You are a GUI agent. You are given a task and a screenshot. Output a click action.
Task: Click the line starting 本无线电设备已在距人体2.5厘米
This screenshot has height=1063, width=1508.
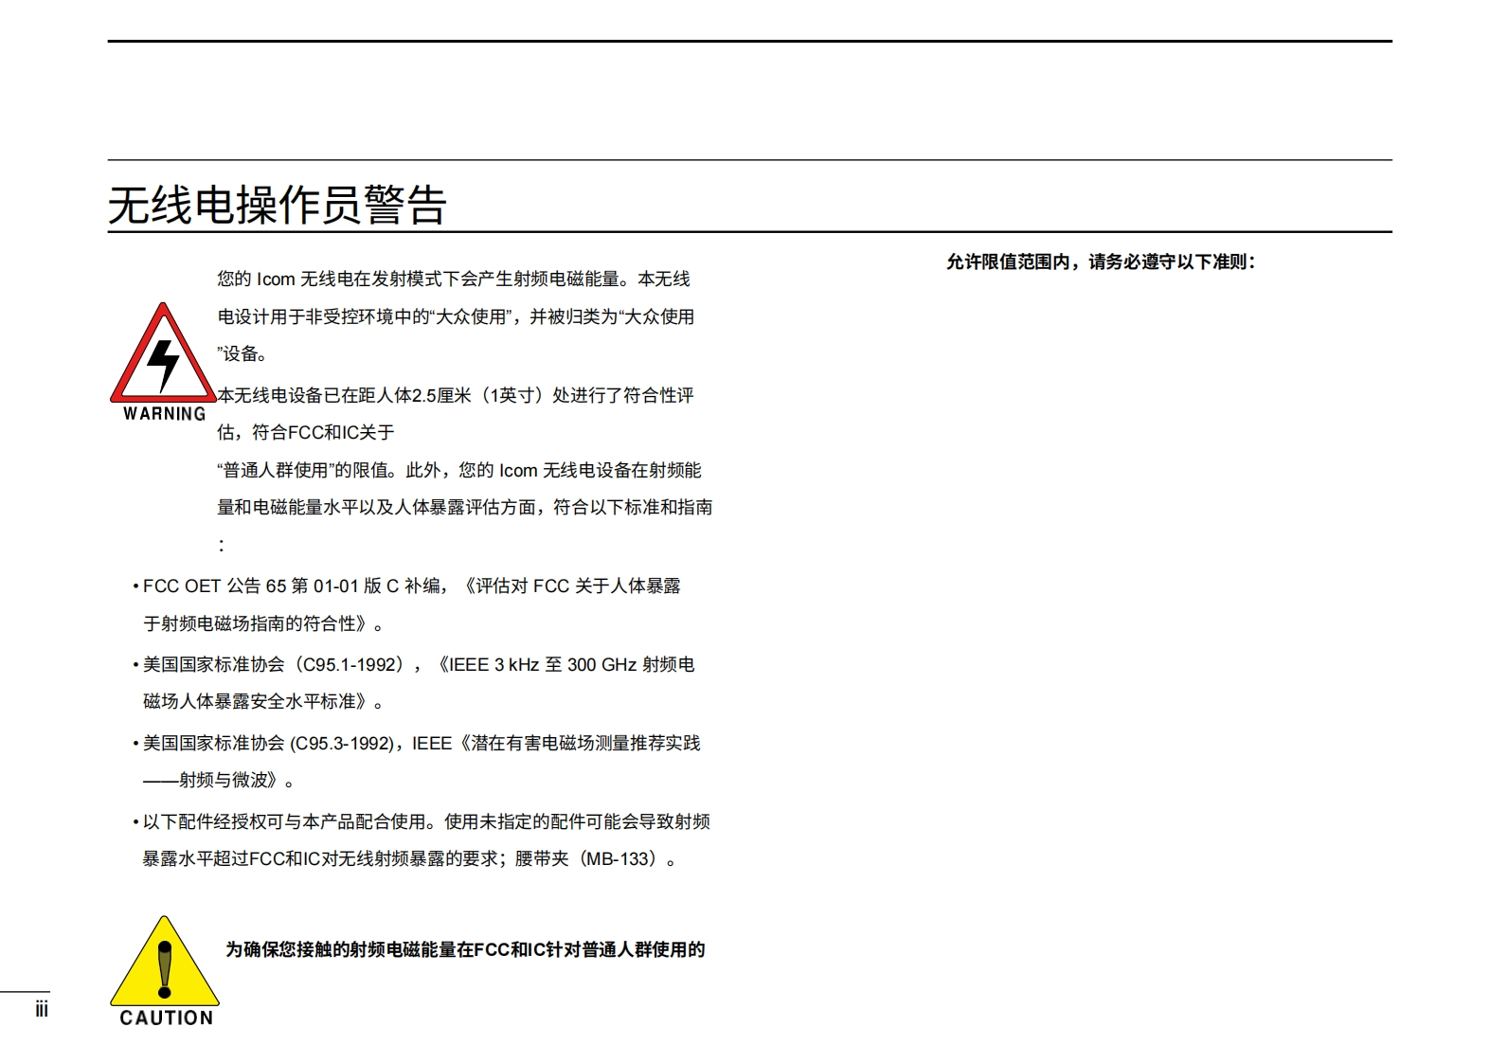click(x=455, y=395)
